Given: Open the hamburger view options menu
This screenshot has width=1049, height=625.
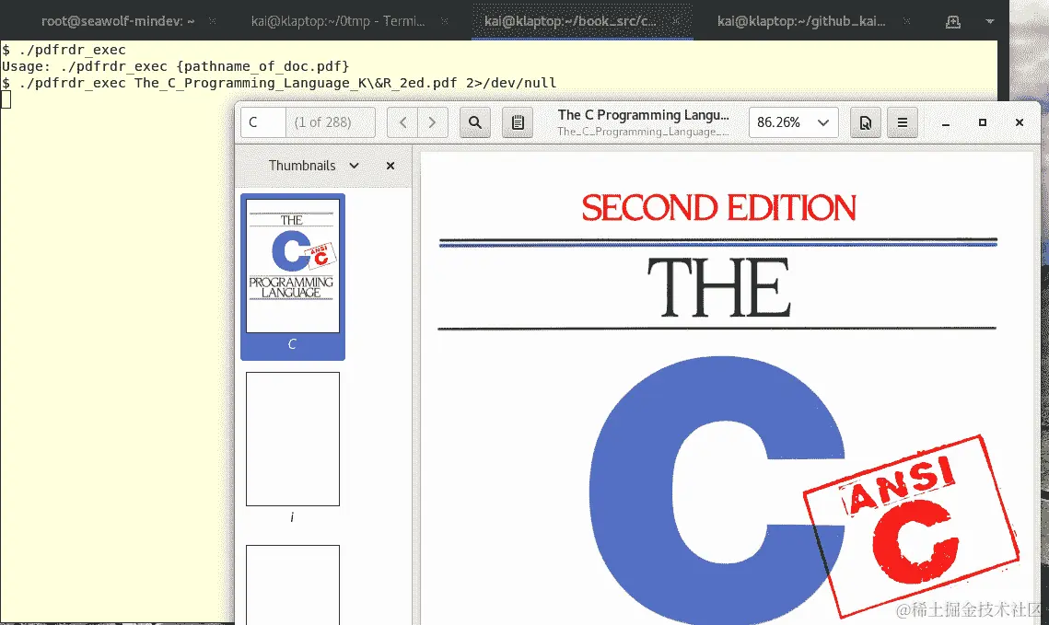Looking at the screenshot, I should tap(903, 122).
